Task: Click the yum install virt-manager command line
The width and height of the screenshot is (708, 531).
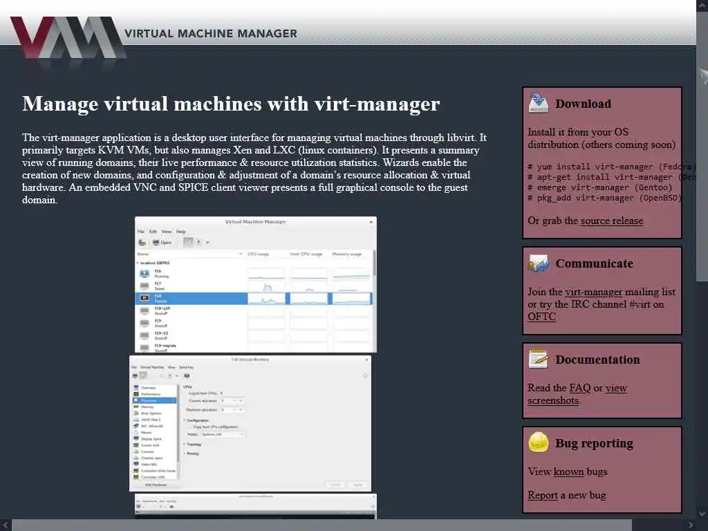Action: pos(611,167)
